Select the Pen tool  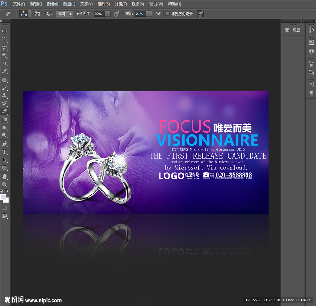[x=5, y=144]
